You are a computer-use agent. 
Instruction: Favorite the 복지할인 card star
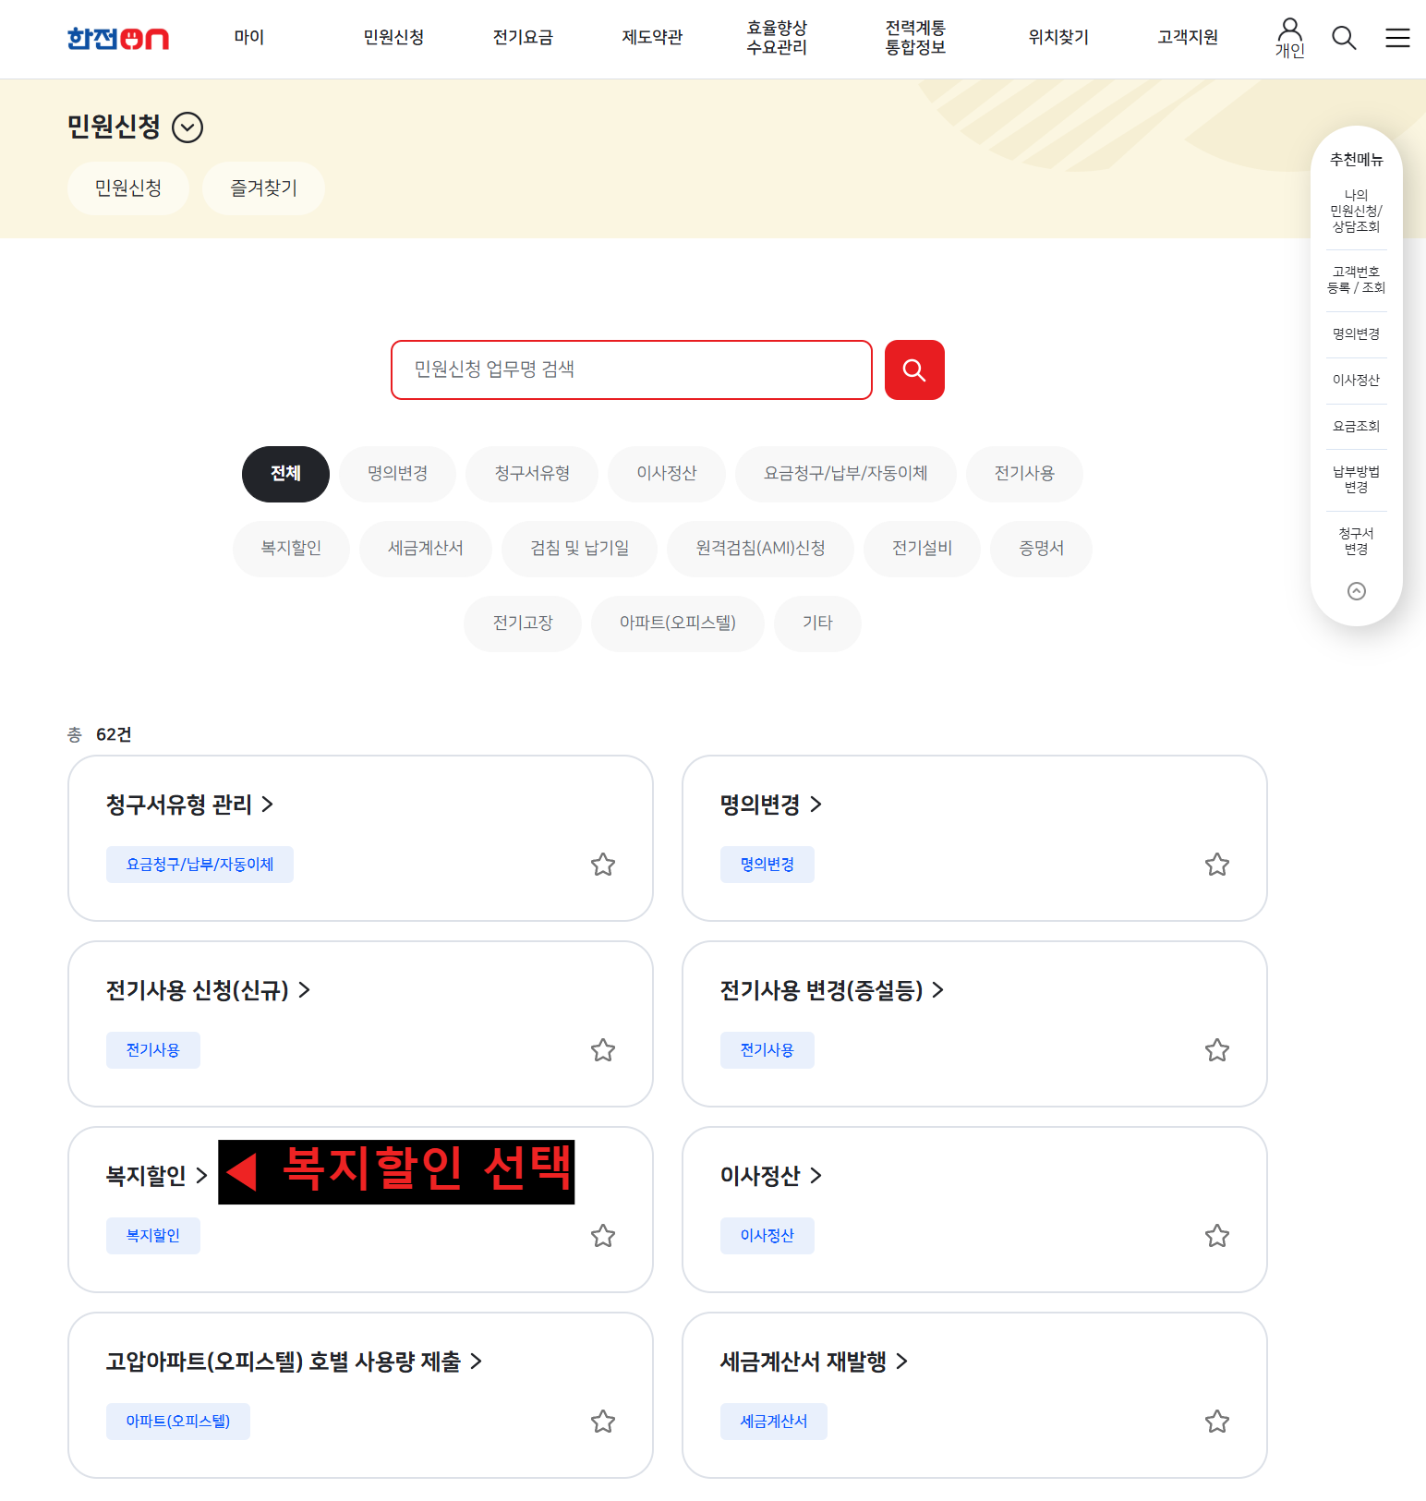[x=603, y=1236]
